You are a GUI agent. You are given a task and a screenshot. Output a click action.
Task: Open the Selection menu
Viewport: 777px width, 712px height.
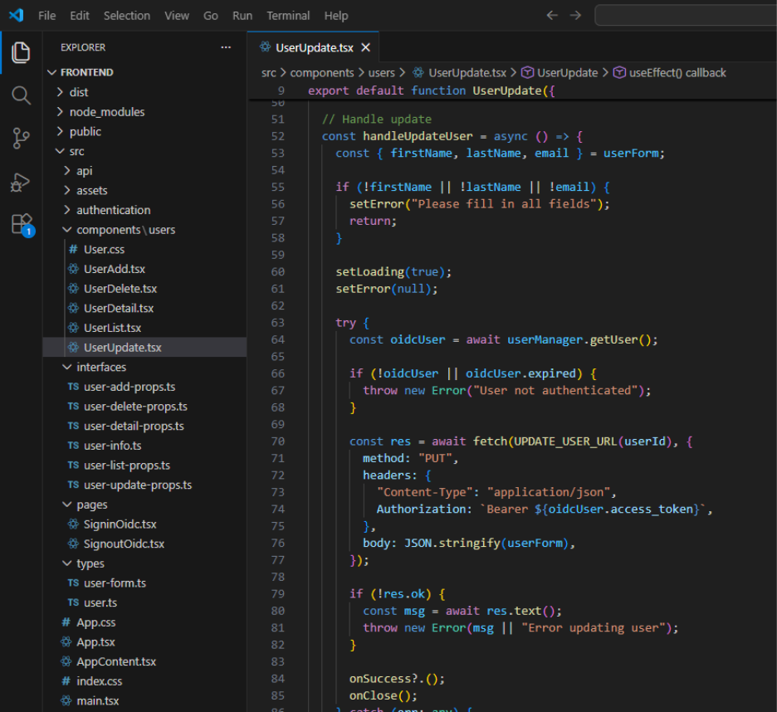tap(127, 16)
